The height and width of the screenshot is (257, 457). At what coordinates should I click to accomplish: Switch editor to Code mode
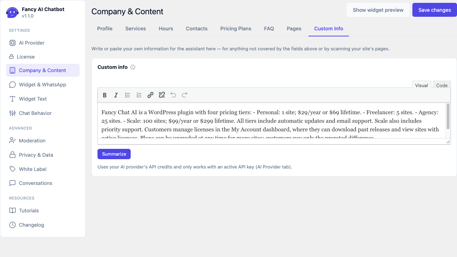[x=442, y=85]
